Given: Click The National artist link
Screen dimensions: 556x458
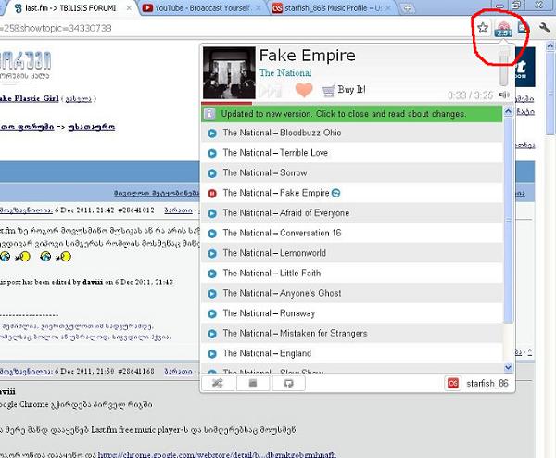Looking at the screenshot, I should pyautogui.click(x=285, y=72).
